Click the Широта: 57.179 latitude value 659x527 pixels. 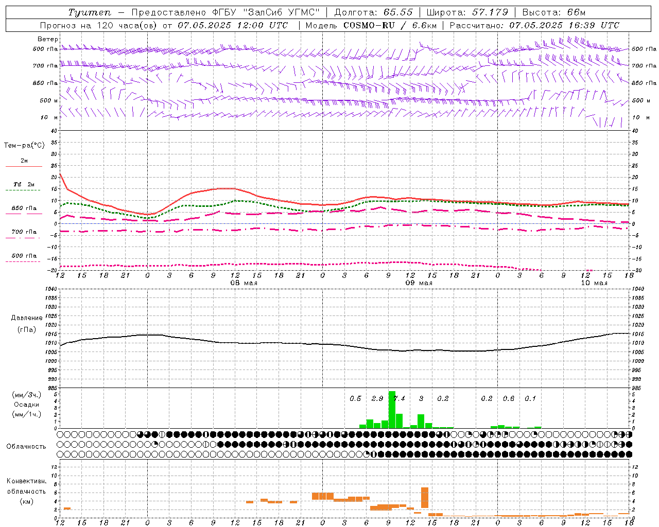pos(467,12)
